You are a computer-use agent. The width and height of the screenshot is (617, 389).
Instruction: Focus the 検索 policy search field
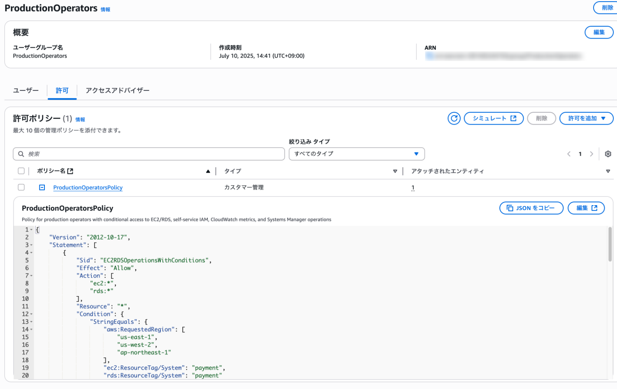149,154
